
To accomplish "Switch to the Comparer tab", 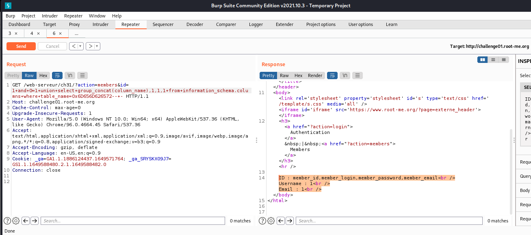I will pyautogui.click(x=226, y=24).
